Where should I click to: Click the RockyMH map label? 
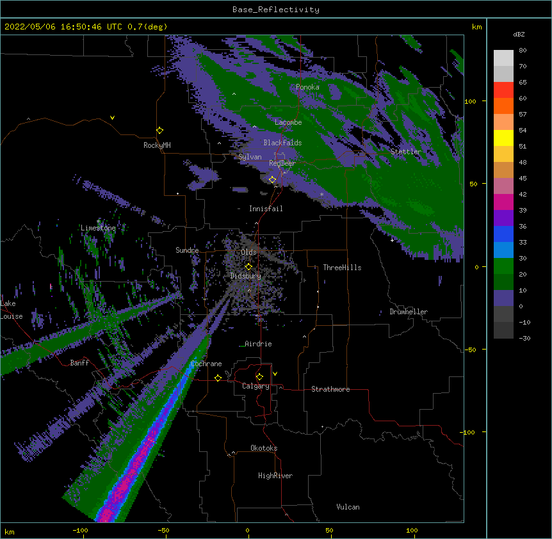pyautogui.click(x=157, y=145)
